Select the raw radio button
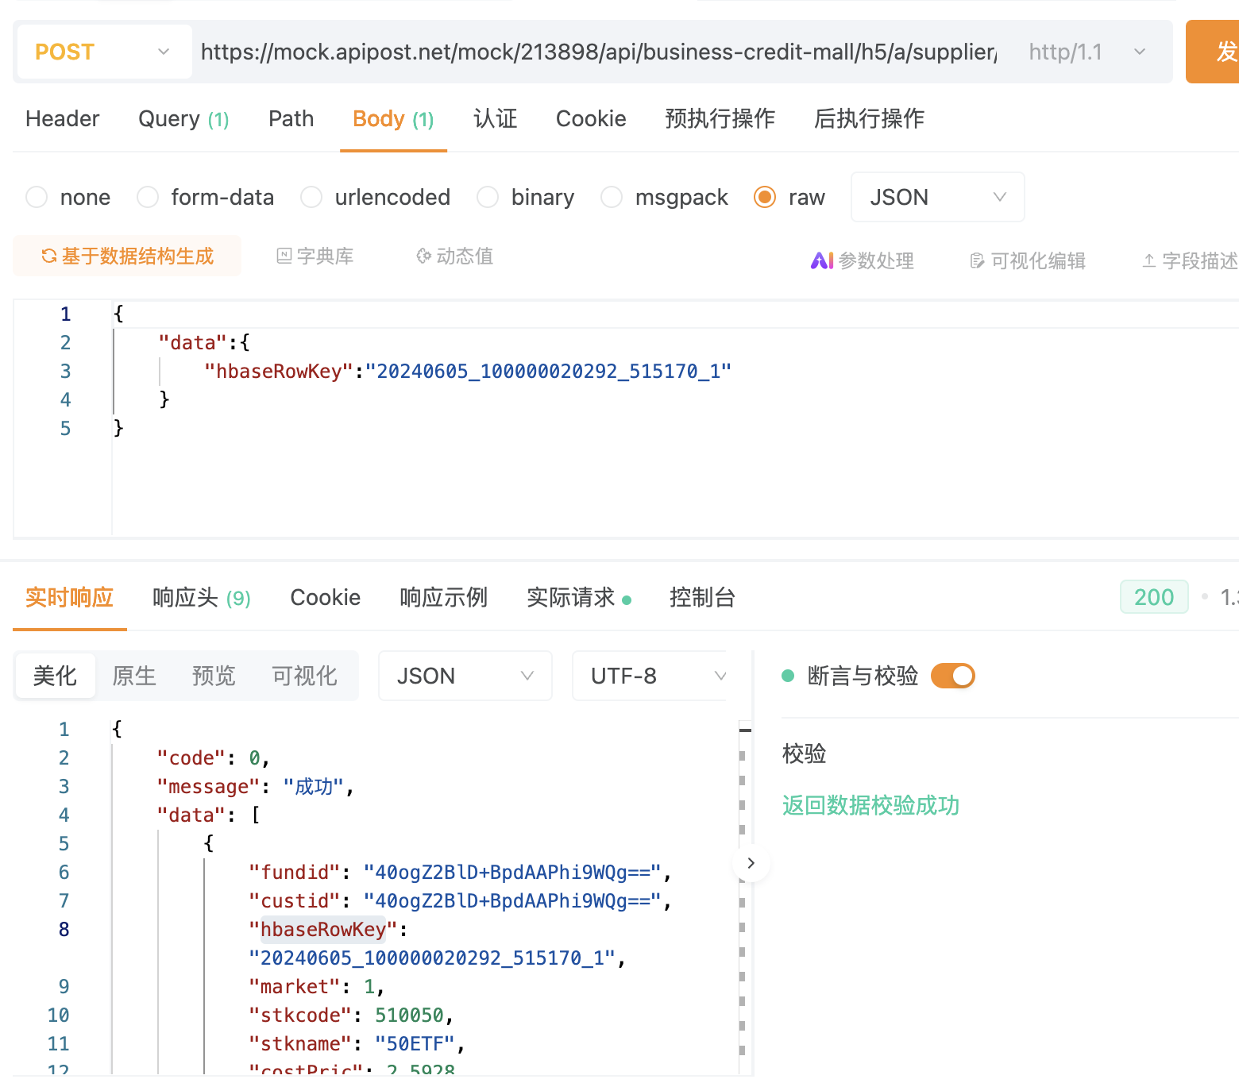This screenshot has height=1083, width=1239. tap(765, 197)
